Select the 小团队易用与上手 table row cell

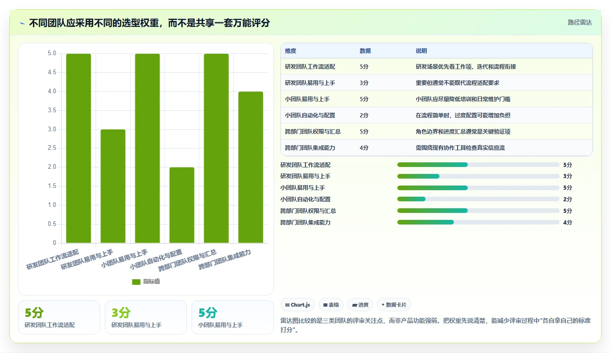(307, 99)
